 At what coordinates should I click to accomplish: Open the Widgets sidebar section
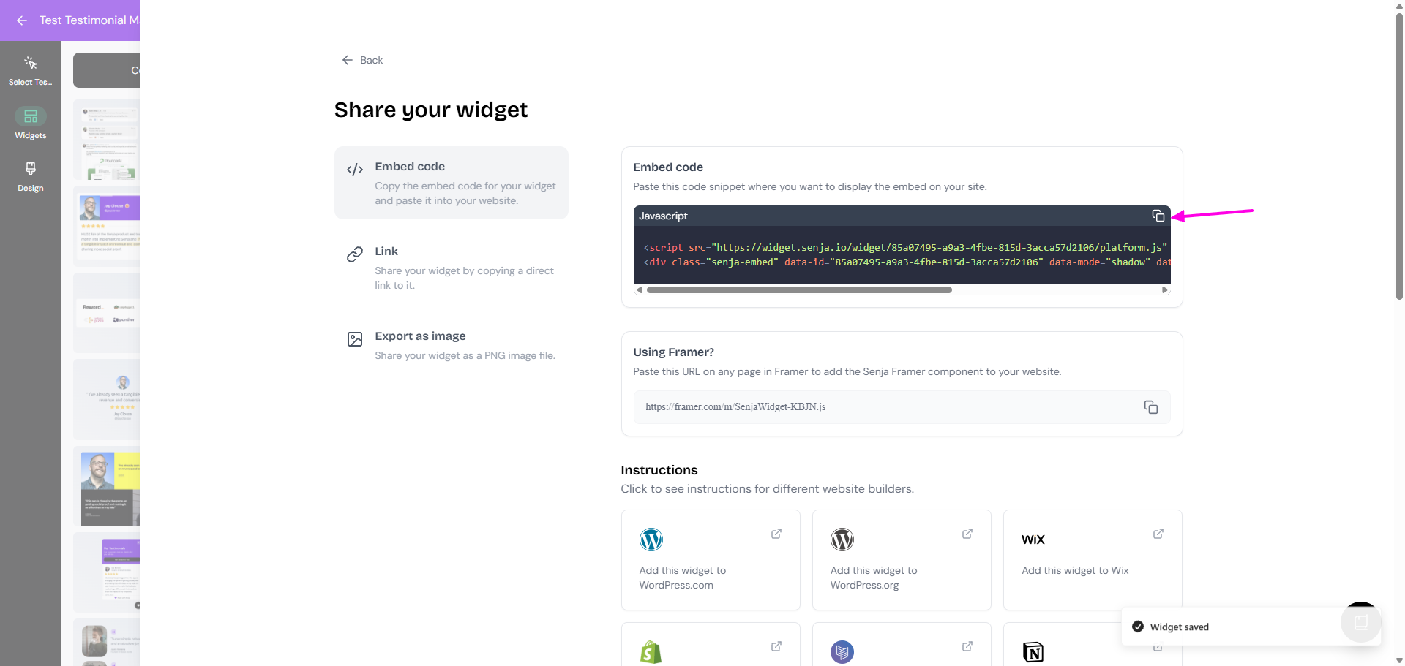click(x=31, y=124)
